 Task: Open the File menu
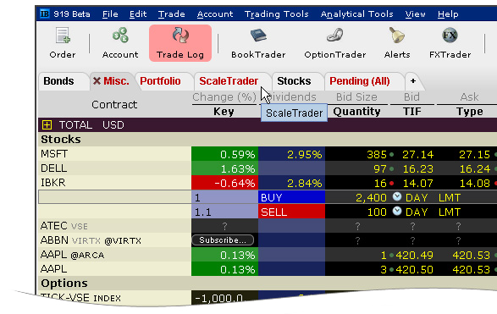(x=110, y=14)
